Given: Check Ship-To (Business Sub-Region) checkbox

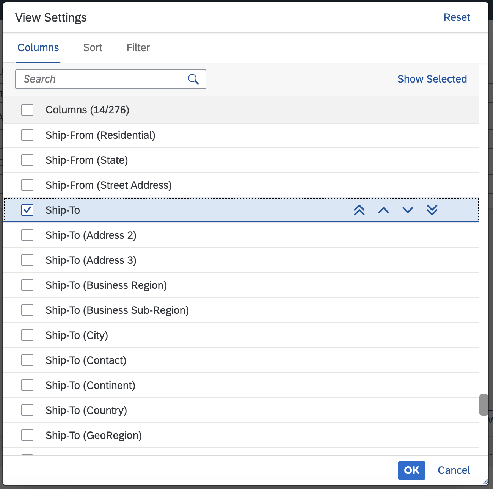Looking at the screenshot, I should tap(27, 310).
